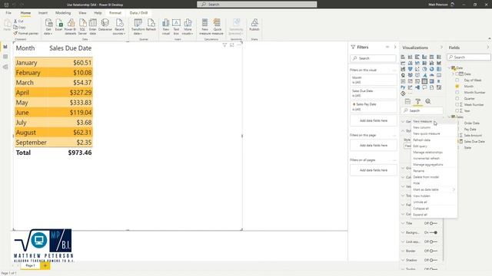Choose Expand all from context menu

coord(434,215)
